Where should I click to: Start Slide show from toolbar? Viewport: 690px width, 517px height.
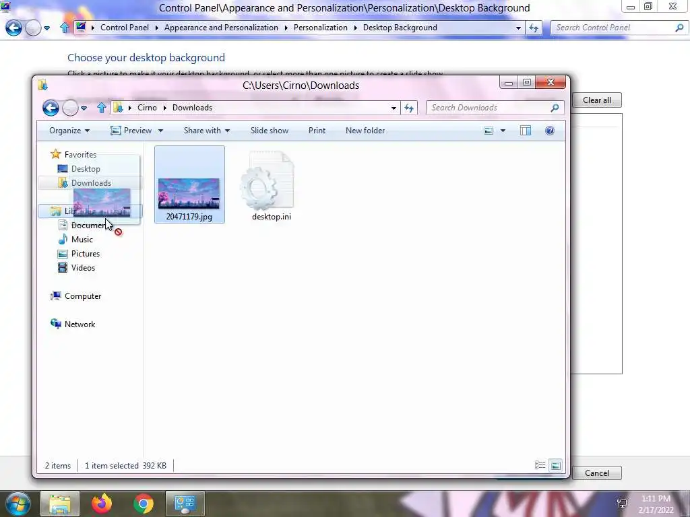(x=270, y=131)
